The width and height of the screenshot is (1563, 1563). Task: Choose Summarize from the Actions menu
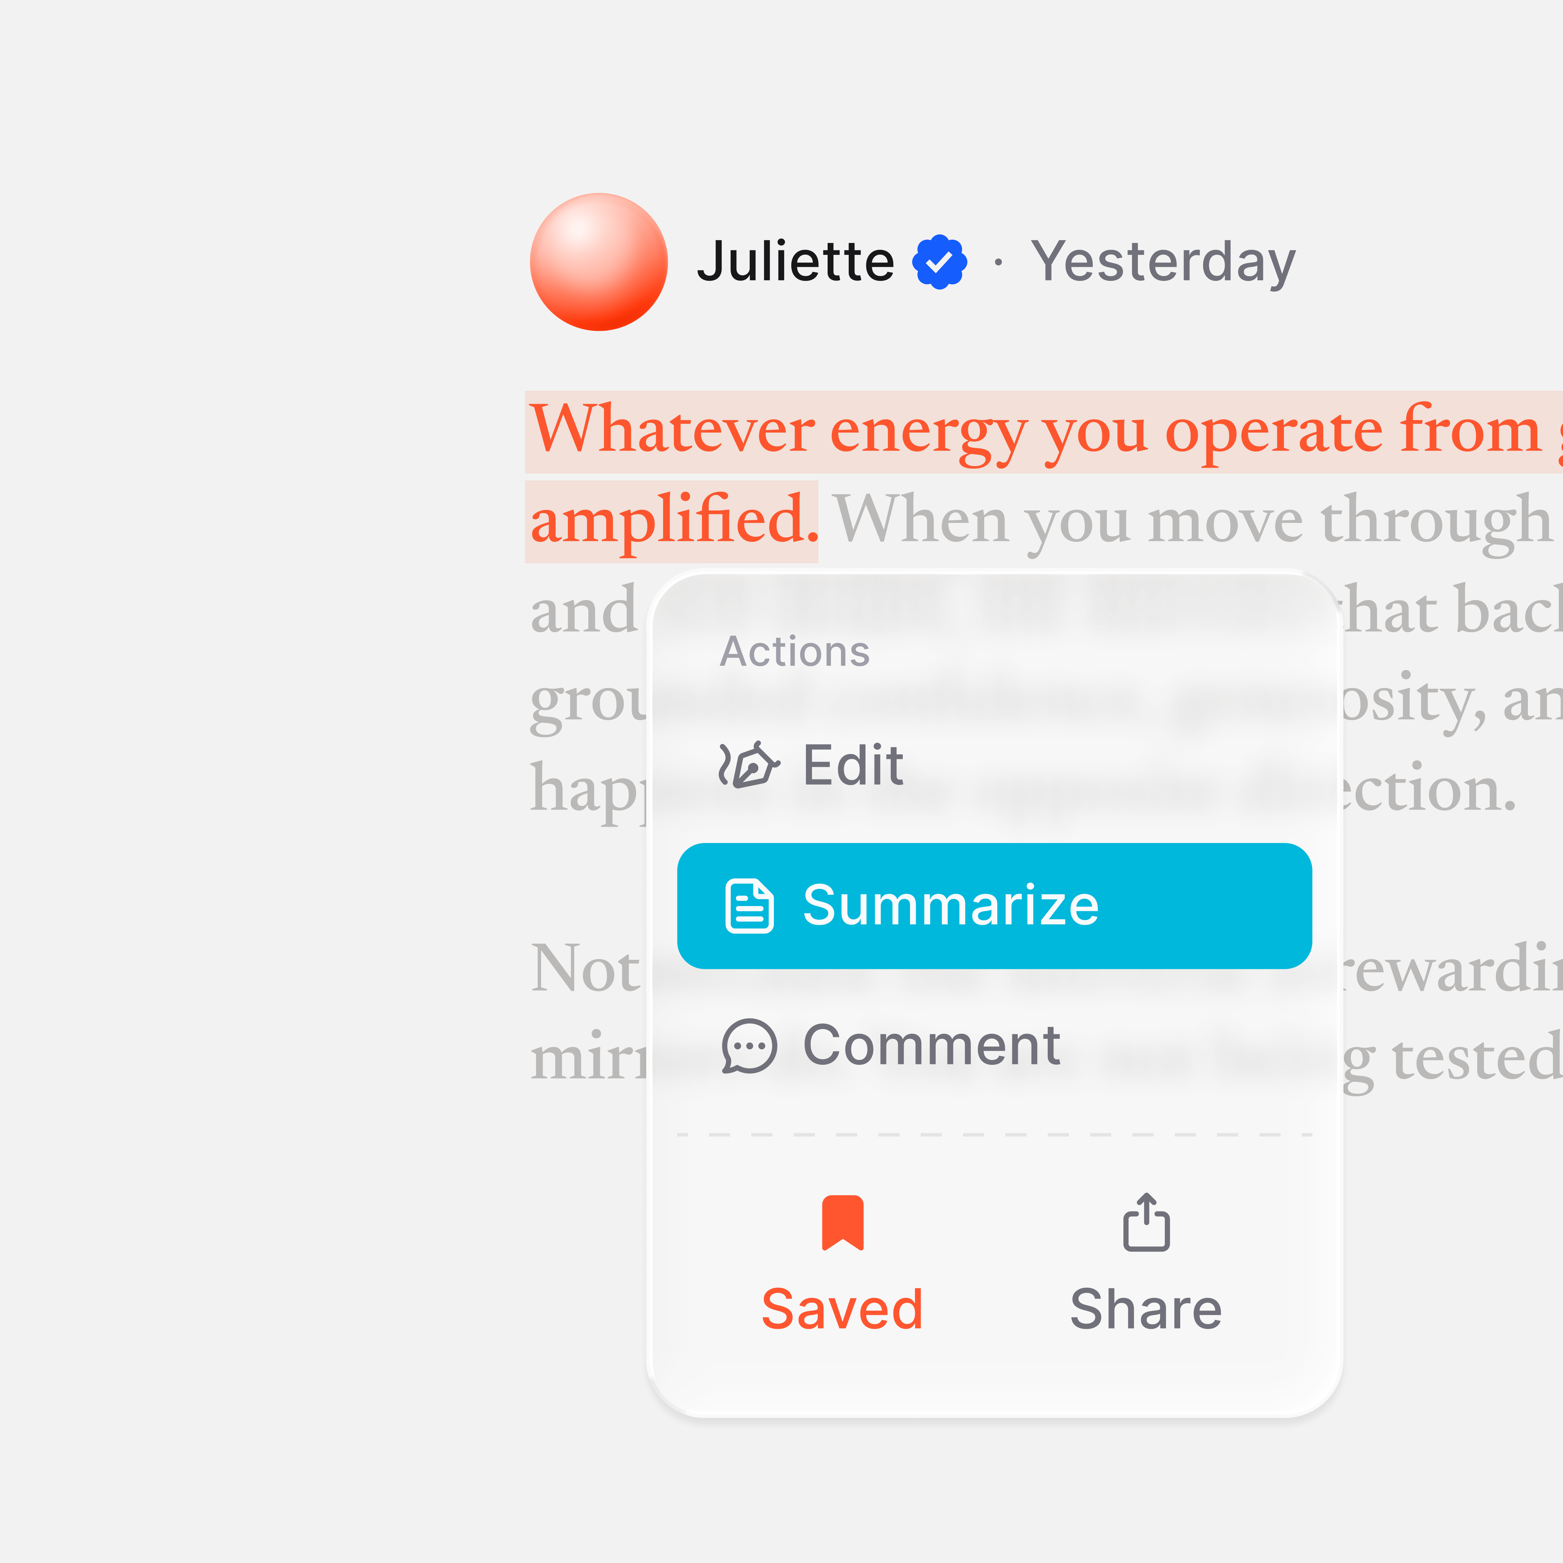tap(994, 906)
